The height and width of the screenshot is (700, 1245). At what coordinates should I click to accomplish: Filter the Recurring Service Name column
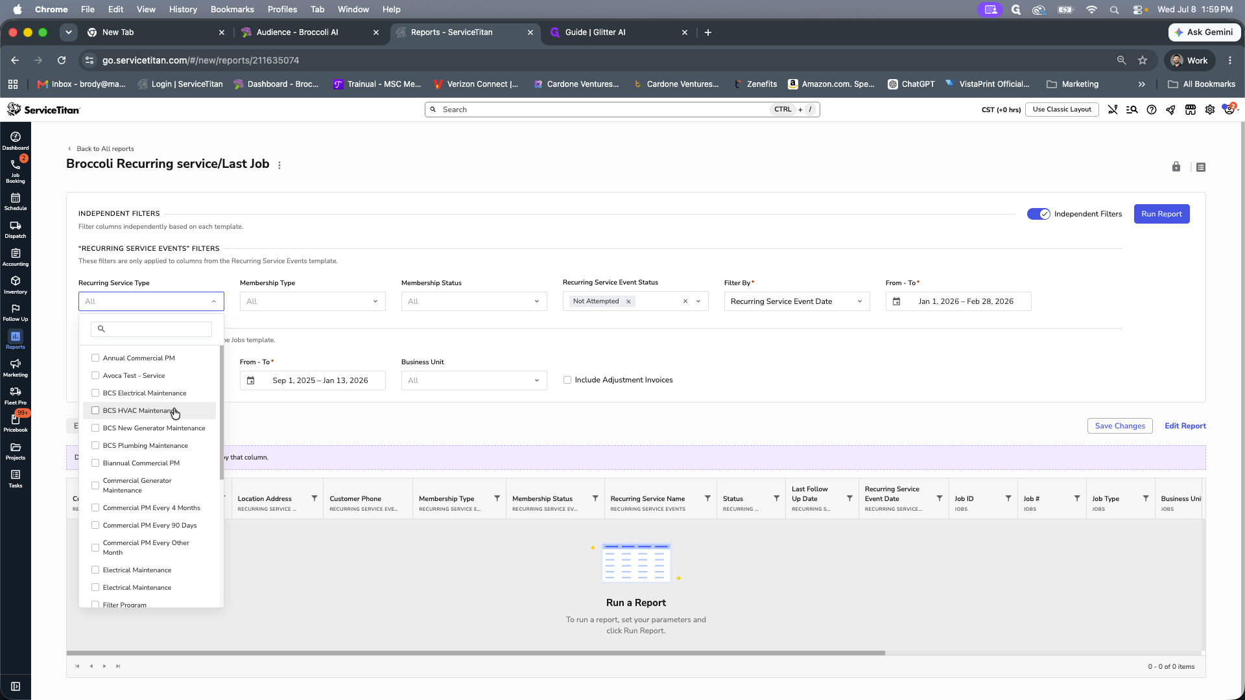point(708,498)
